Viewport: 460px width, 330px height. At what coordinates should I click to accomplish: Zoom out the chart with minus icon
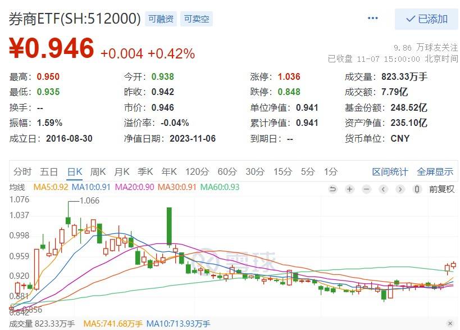click(366, 189)
